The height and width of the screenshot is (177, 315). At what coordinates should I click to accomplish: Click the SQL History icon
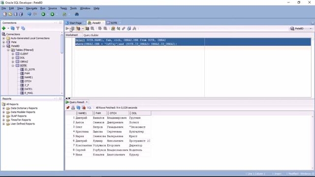tap(129, 29)
